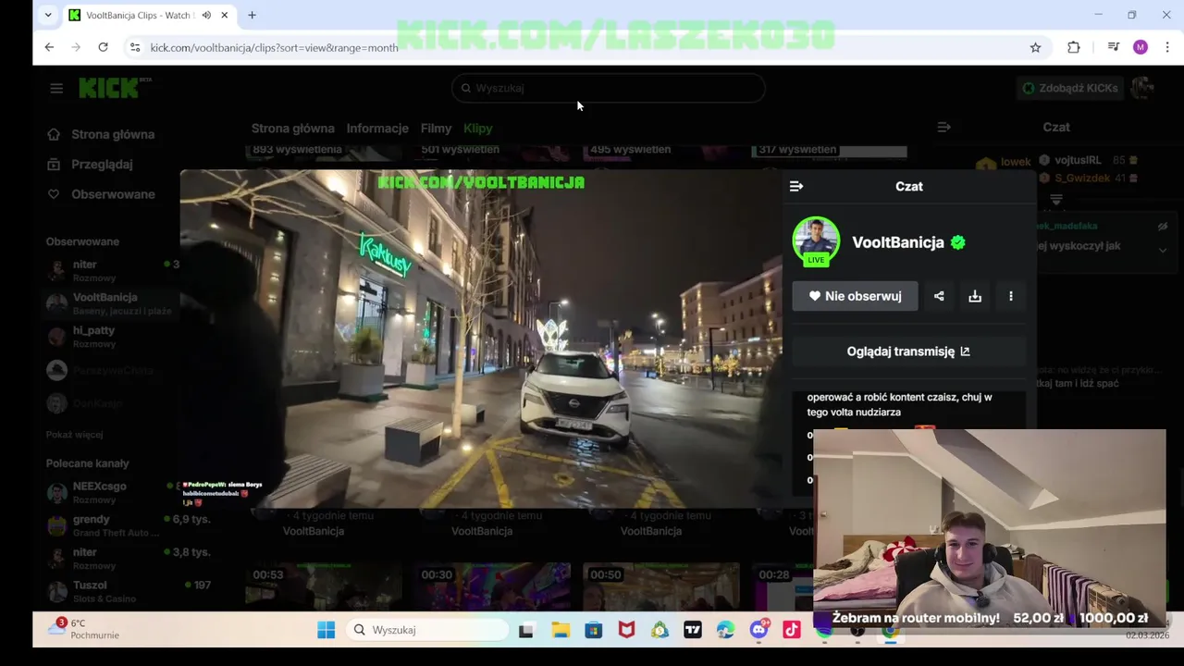Open TradingView from taskbar
Viewport: 1184px width, 666px height.
[693, 630]
